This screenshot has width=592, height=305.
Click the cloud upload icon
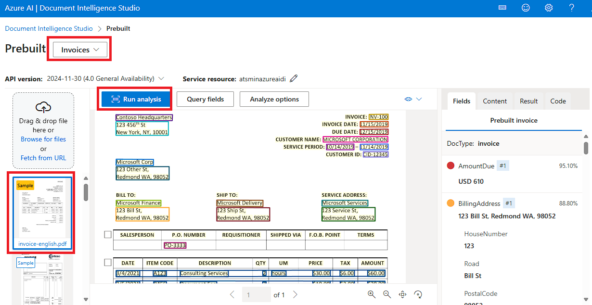coord(43,107)
